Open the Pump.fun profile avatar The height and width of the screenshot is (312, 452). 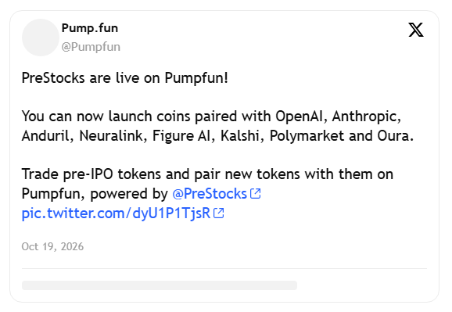coord(41,38)
